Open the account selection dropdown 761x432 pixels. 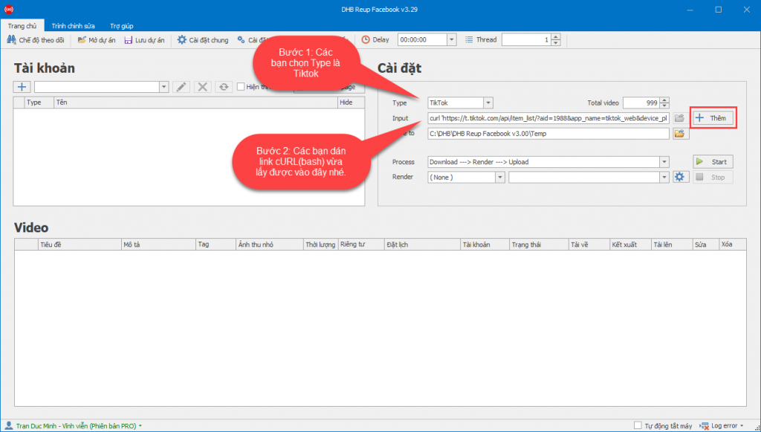(x=163, y=87)
